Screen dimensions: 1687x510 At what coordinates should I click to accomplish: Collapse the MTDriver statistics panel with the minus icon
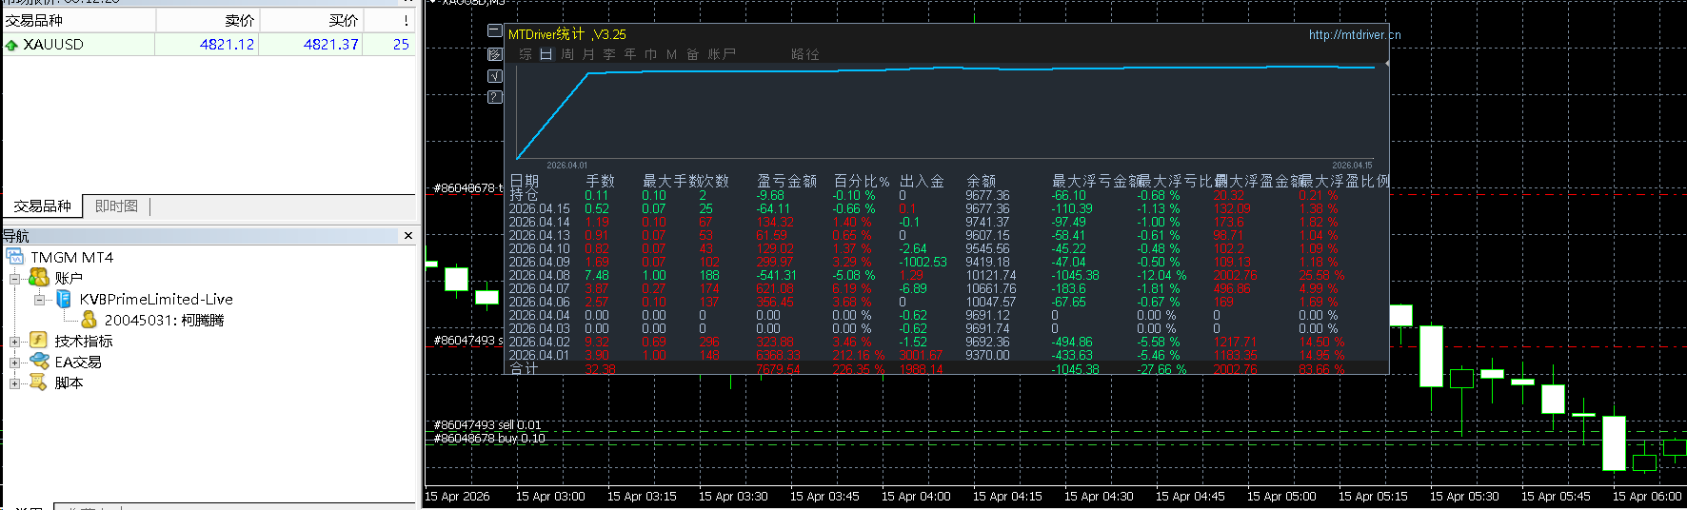[495, 31]
